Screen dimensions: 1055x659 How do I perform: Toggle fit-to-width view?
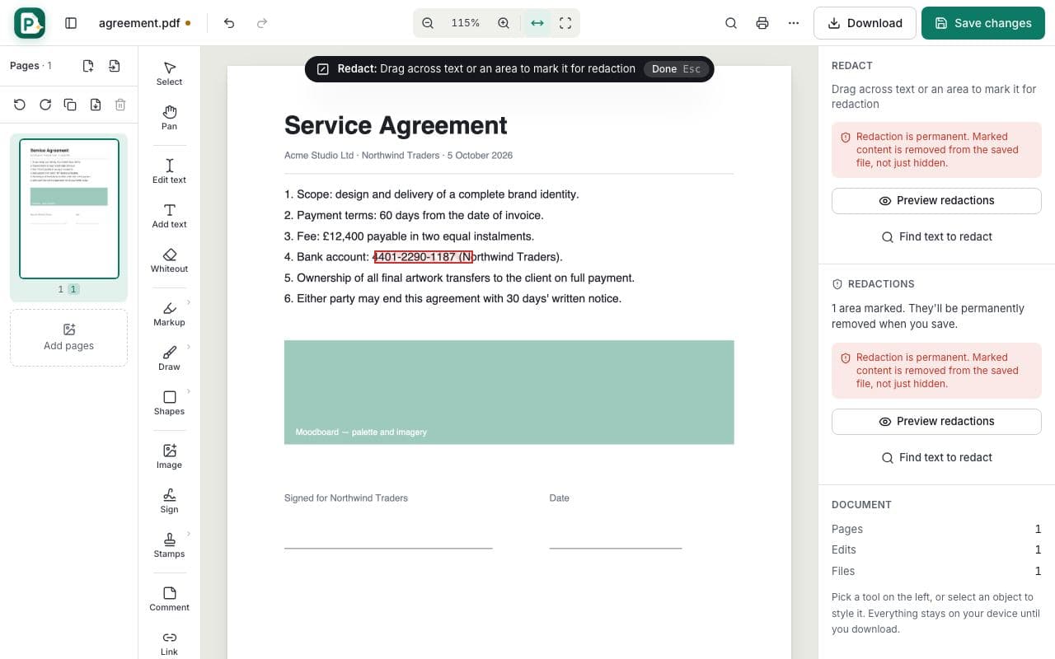pyautogui.click(x=537, y=23)
